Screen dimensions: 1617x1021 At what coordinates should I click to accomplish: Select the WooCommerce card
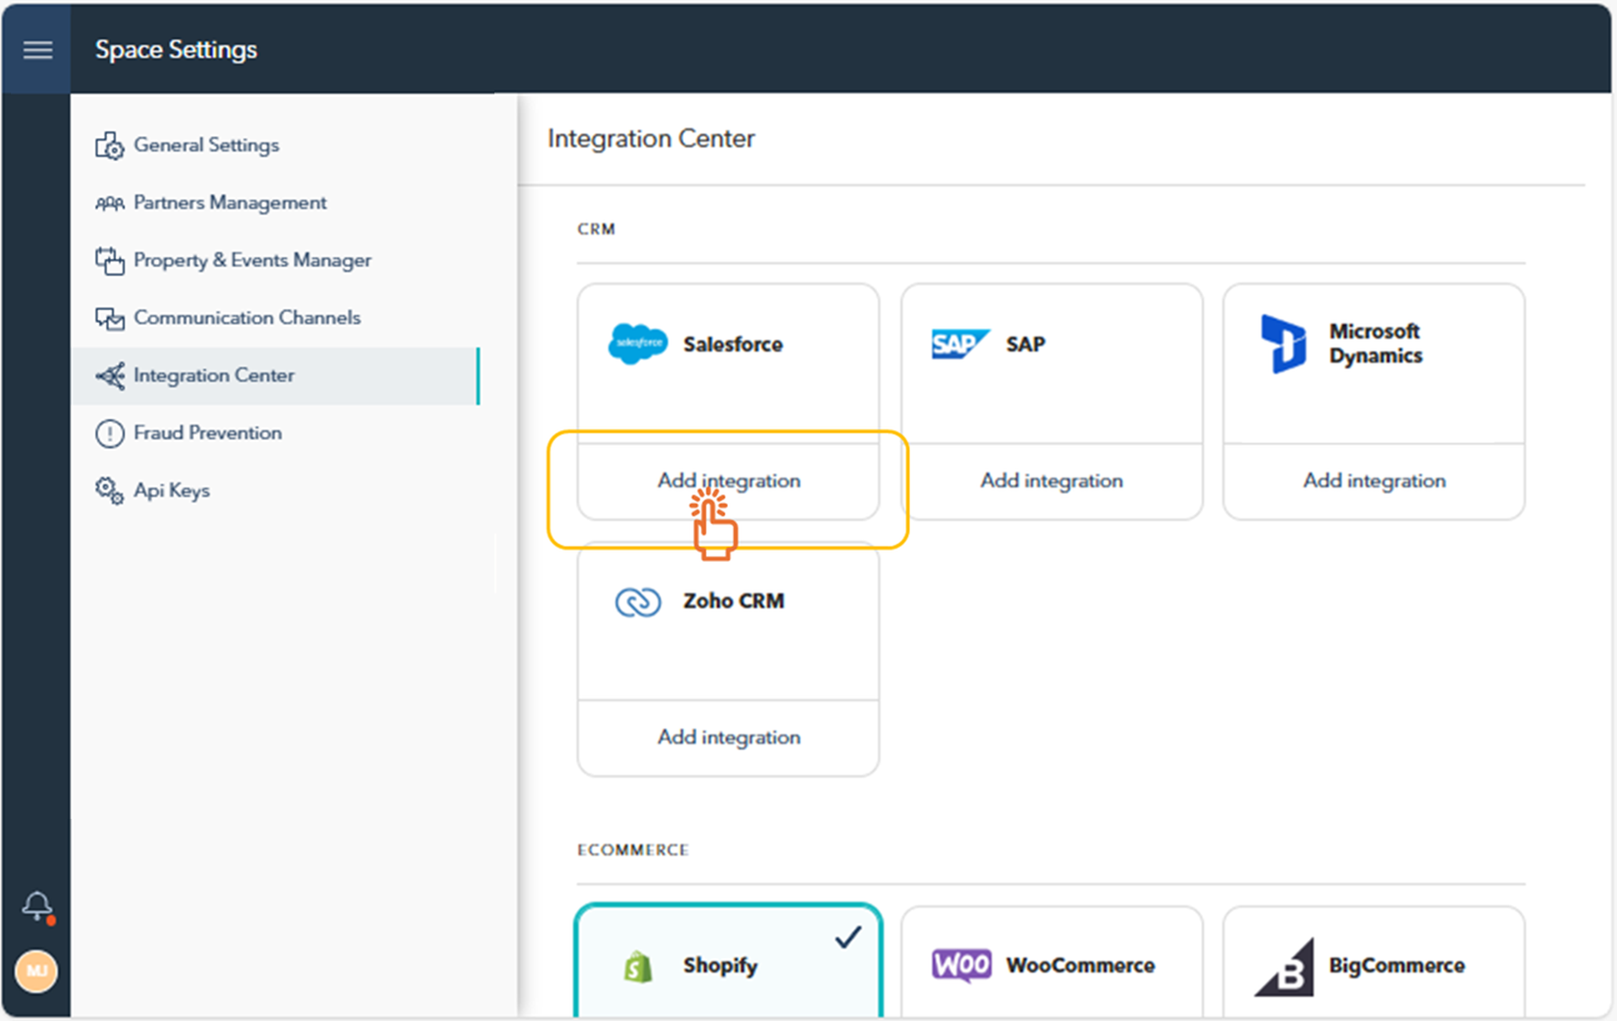[1051, 962]
